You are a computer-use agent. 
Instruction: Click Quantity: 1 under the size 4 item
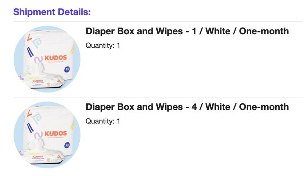pyautogui.click(x=103, y=122)
